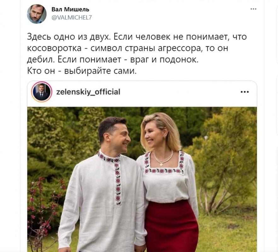Click the tweet line starting "Здесь одно из двух"
The image size is (278, 252).
coord(137,37)
